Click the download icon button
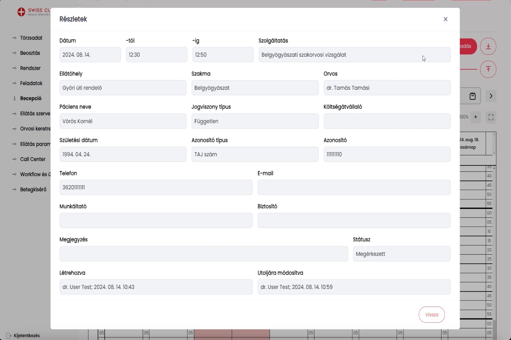Screen dimensions: 511x340 click(488, 46)
